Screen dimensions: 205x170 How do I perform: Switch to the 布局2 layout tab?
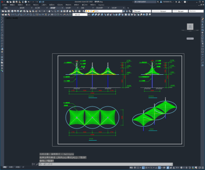tap(18, 167)
